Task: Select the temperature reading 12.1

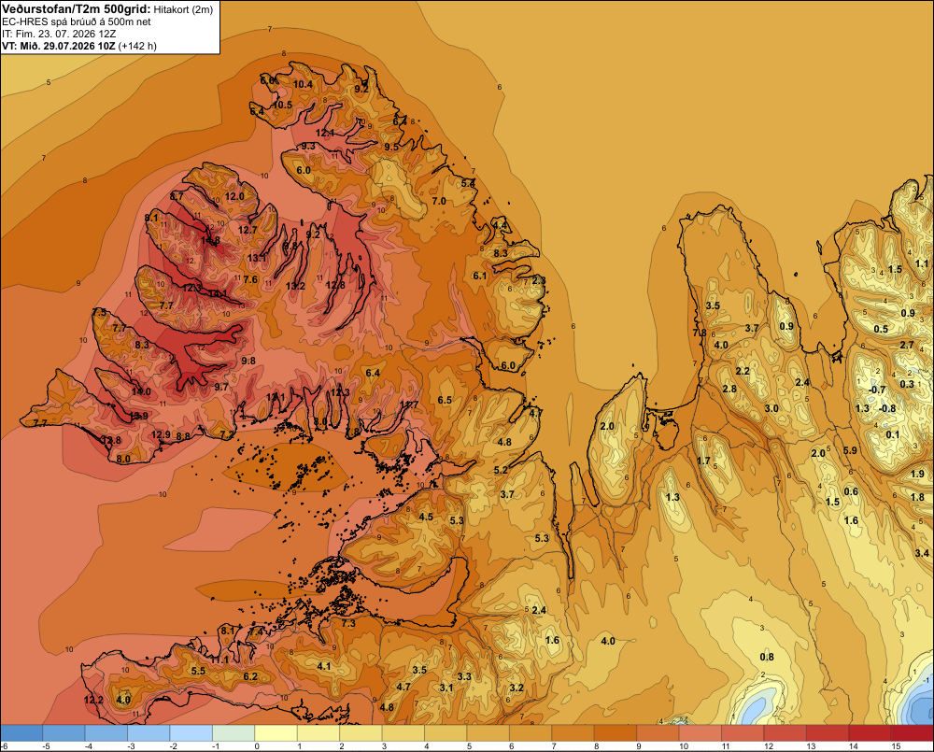Action: pos(325,133)
